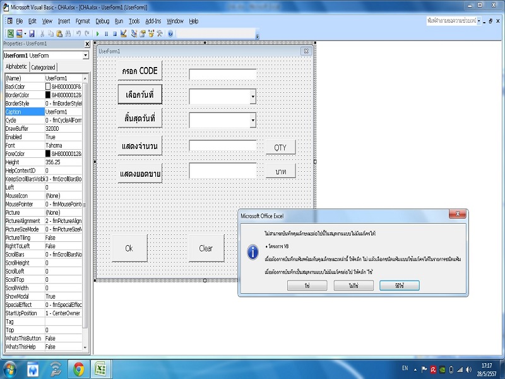Image resolution: width=505 pixels, height=379 pixels.
Task: Expand the combo box beside เลือกวันที่
Action: pos(252,97)
